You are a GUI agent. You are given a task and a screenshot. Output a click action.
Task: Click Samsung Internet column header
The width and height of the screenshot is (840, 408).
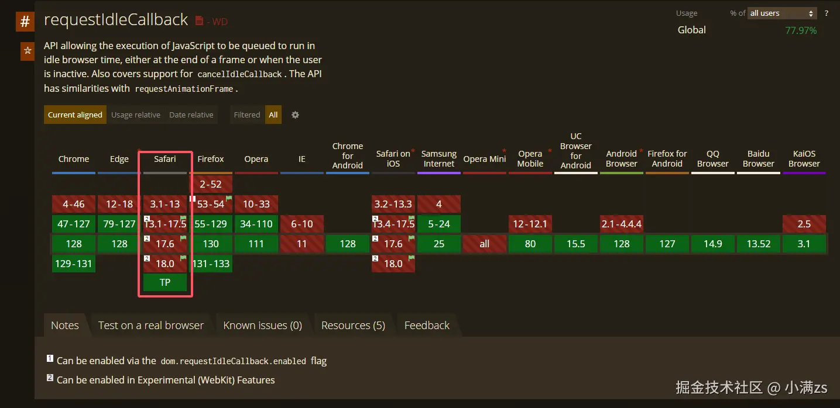tap(439, 158)
